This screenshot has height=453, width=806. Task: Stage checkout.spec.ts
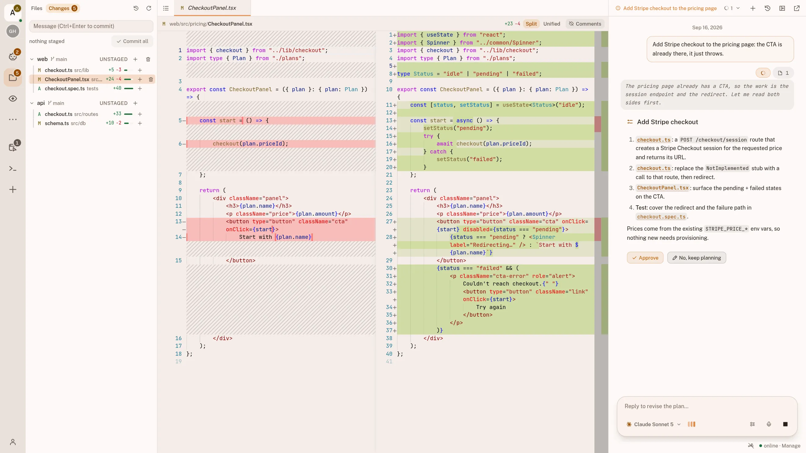click(x=140, y=89)
